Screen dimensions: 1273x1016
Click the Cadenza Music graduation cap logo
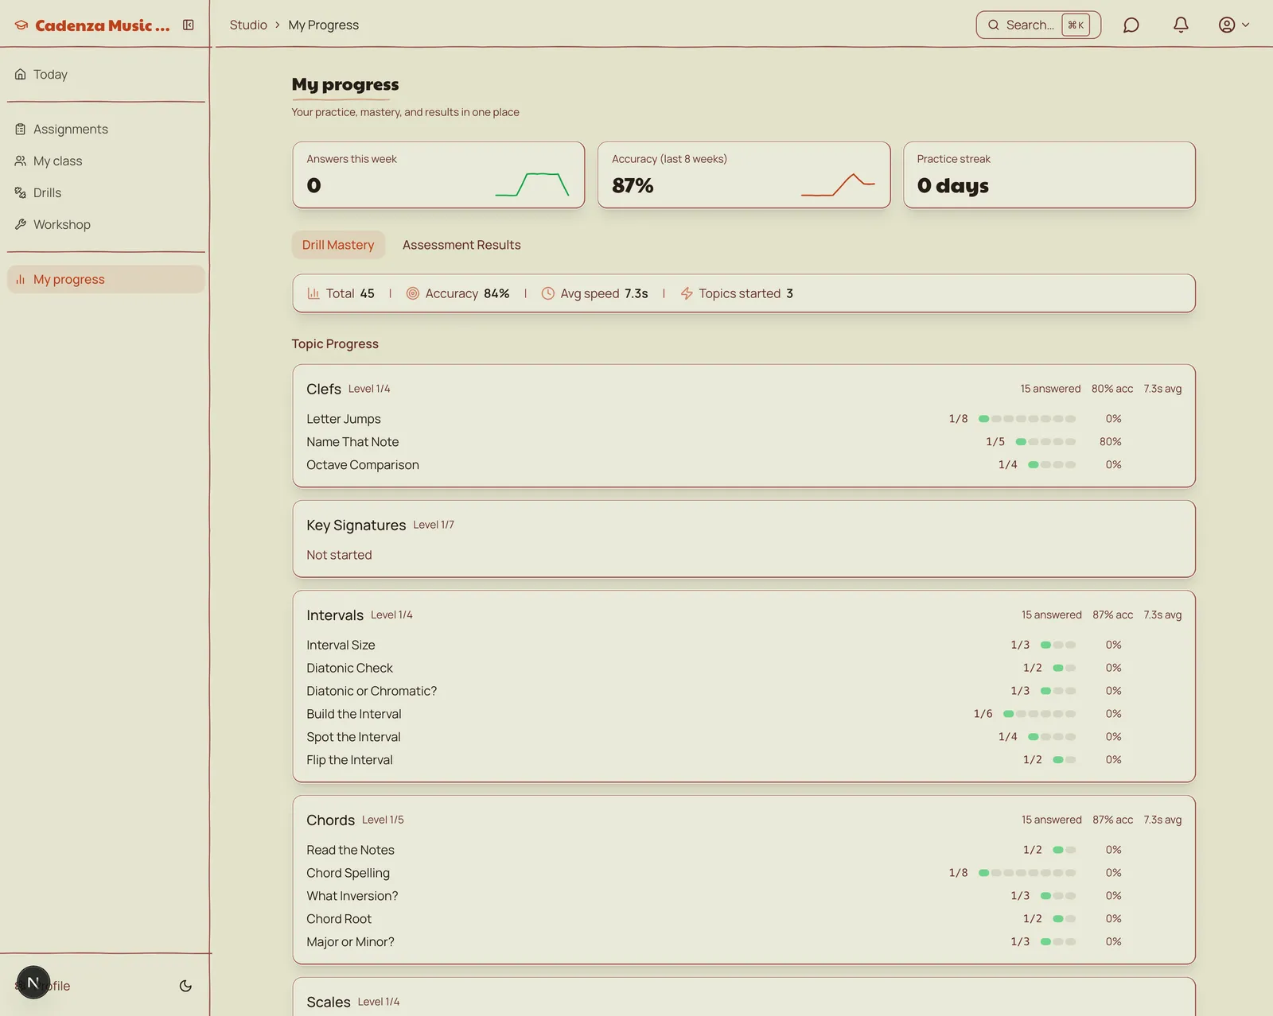(21, 25)
